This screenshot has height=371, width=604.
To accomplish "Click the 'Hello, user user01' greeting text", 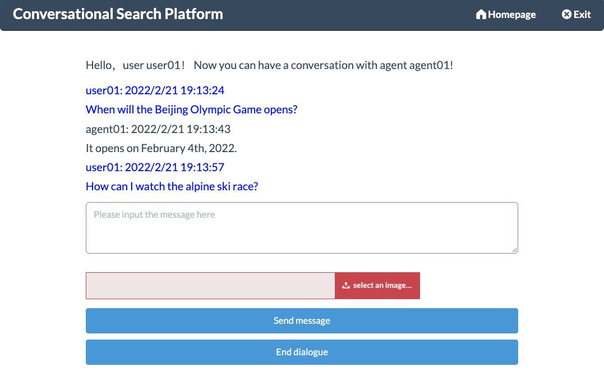I will 269,65.
